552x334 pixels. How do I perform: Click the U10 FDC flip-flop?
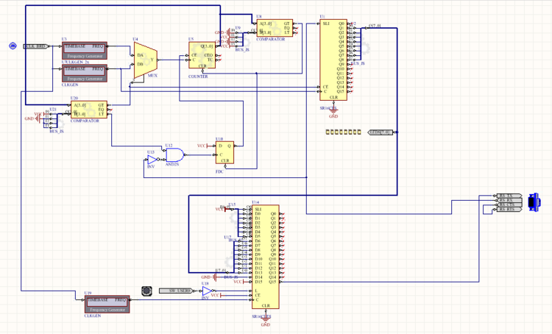click(x=224, y=152)
